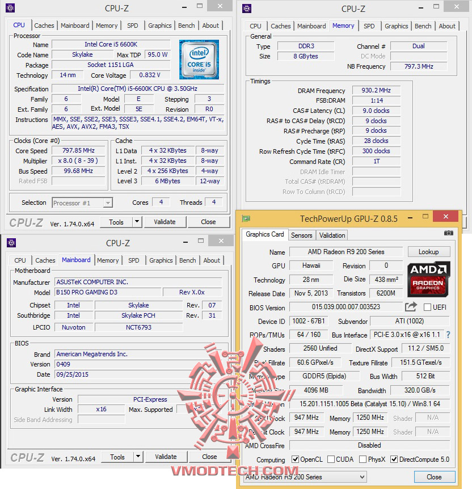The height and width of the screenshot is (489, 472).
Task: Click Close button in the Mainboard window
Action: (210, 457)
